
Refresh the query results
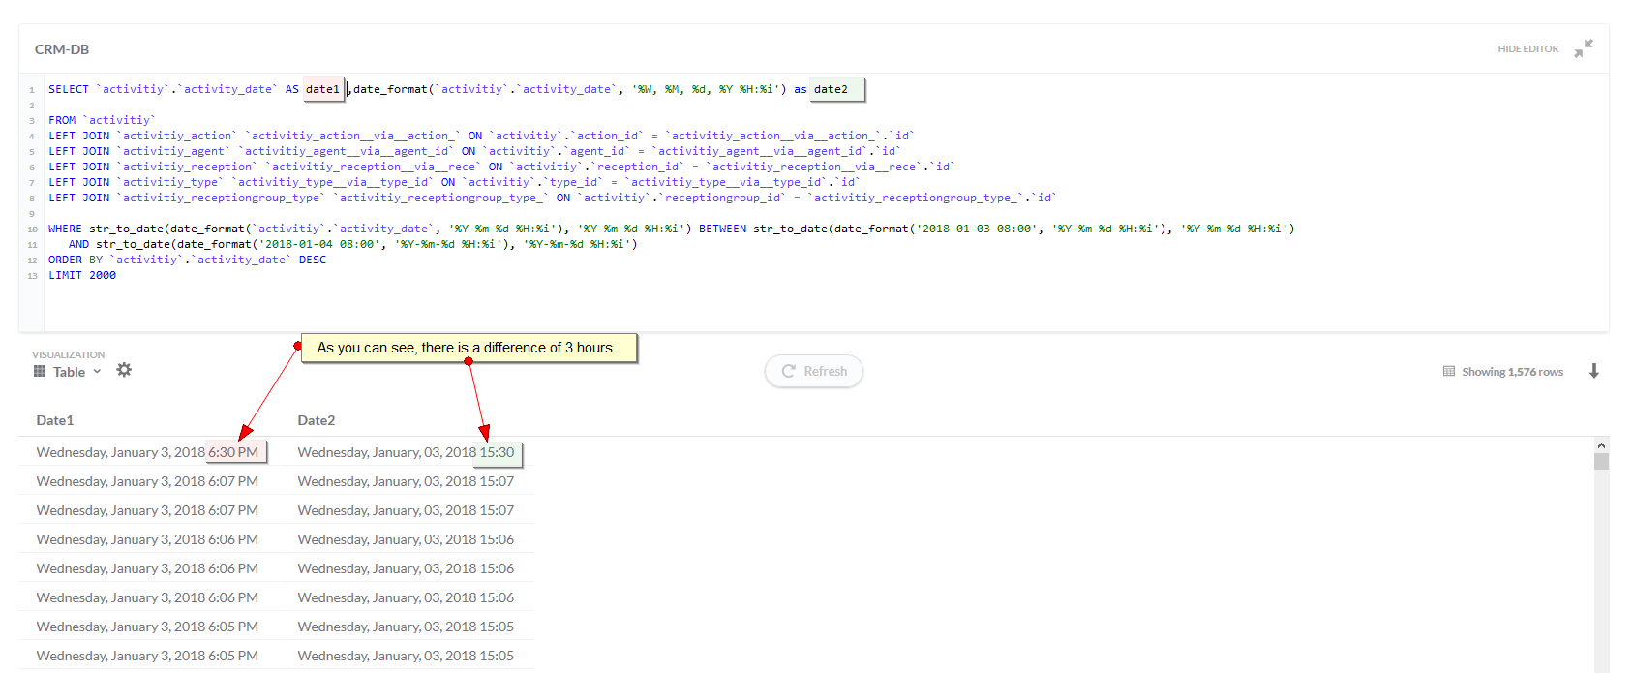(x=814, y=371)
